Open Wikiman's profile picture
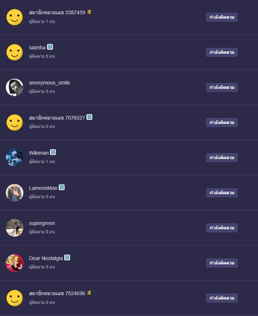 coord(15,158)
